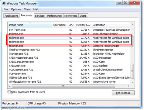The height and width of the screenshot is (110, 144).
Task: Select VESMgrSub.exe *32 process
Action: 69,78
